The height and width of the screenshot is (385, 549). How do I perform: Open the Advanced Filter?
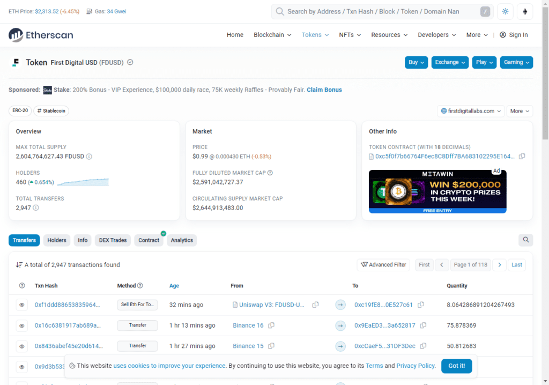coord(383,265)
